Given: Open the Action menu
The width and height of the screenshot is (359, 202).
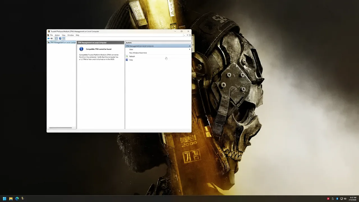Looking at the screenshot, I should point(57,35).
